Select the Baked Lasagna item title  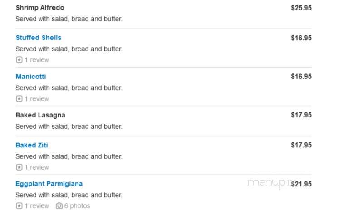pyautogui.click(x=40, y=115)
